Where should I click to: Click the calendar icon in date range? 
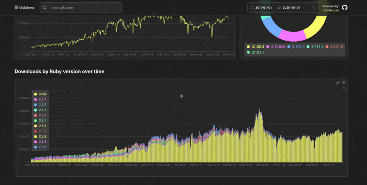[x=252, y=8]
